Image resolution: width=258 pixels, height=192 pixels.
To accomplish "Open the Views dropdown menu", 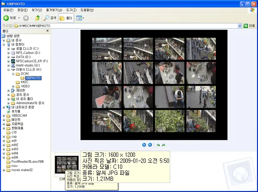I will click(80, 18).
